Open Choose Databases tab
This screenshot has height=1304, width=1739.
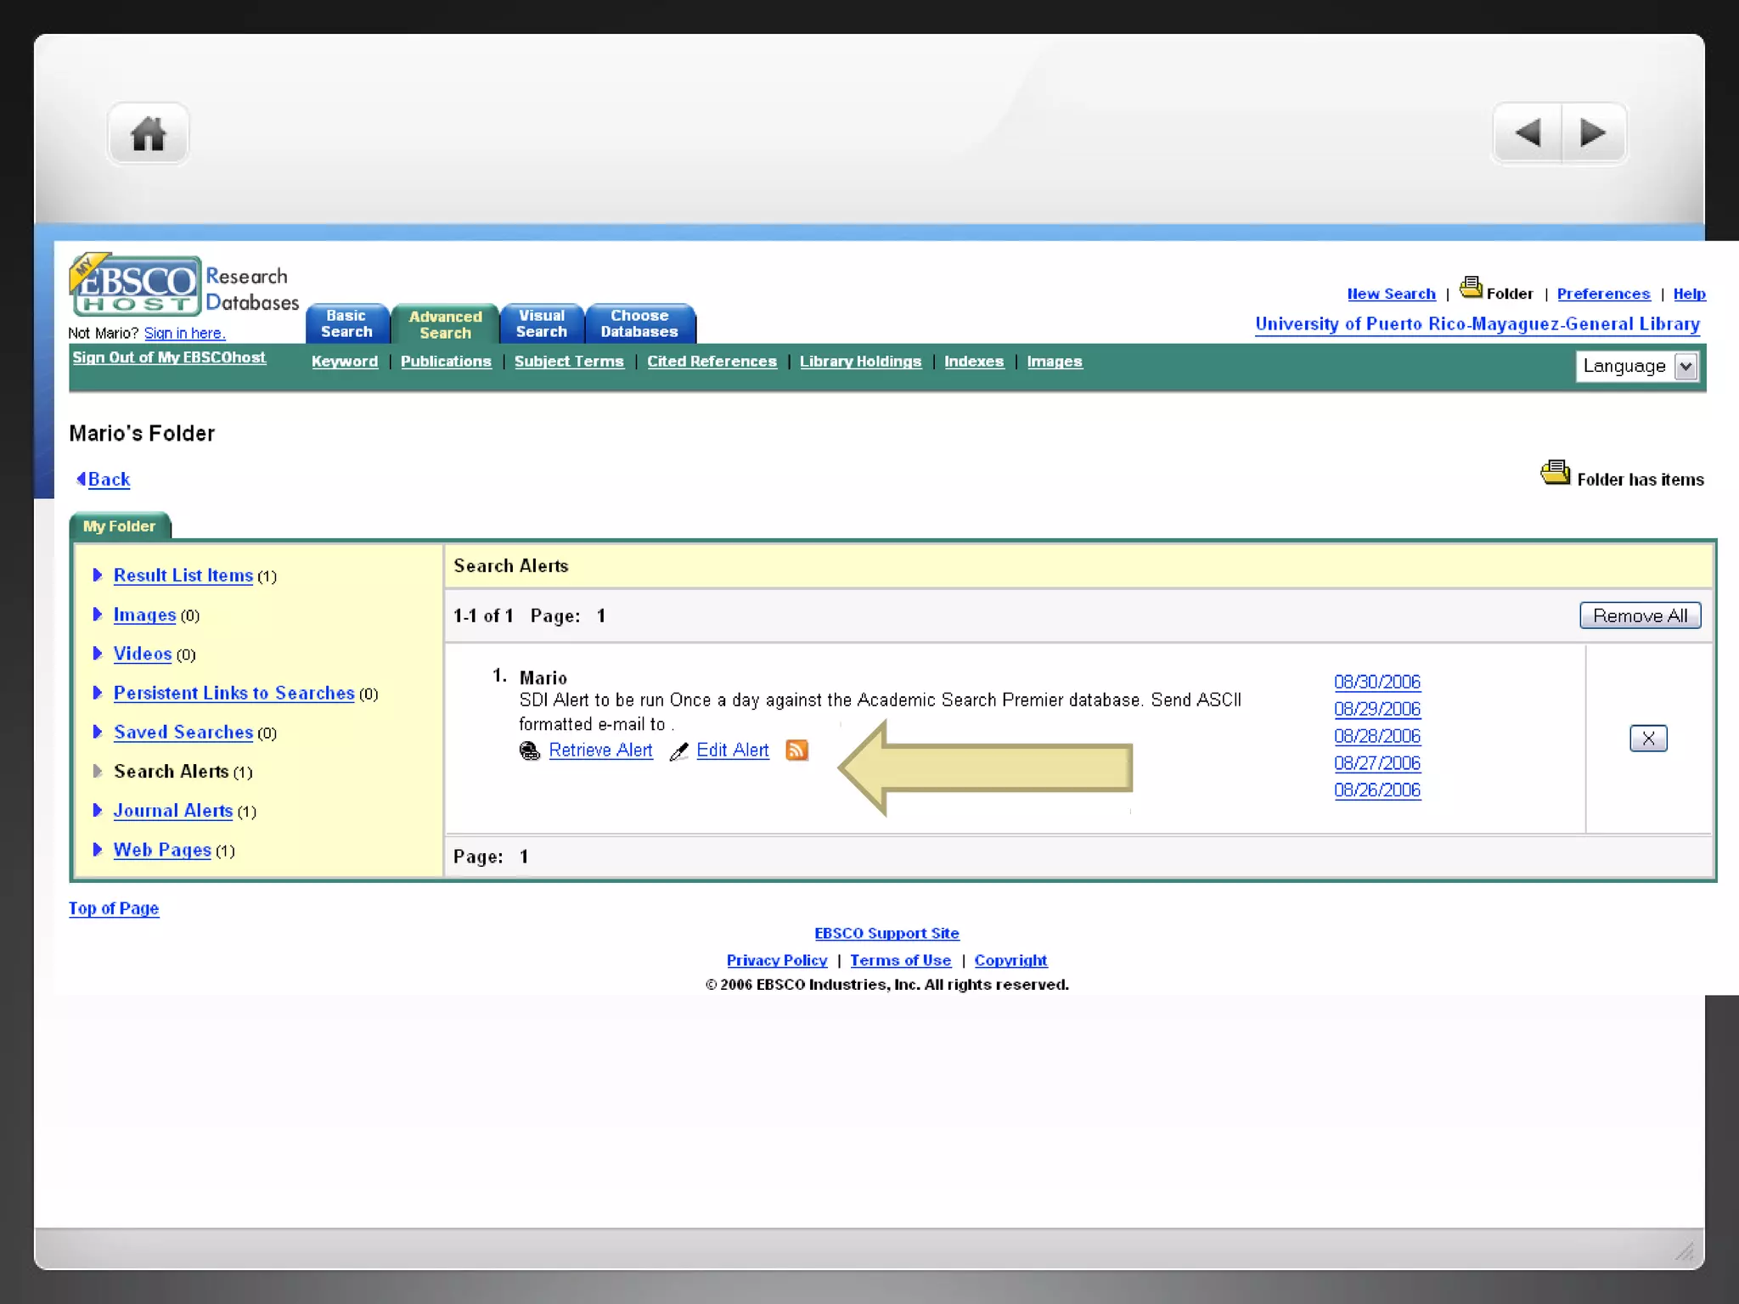[x=639, y=324]
